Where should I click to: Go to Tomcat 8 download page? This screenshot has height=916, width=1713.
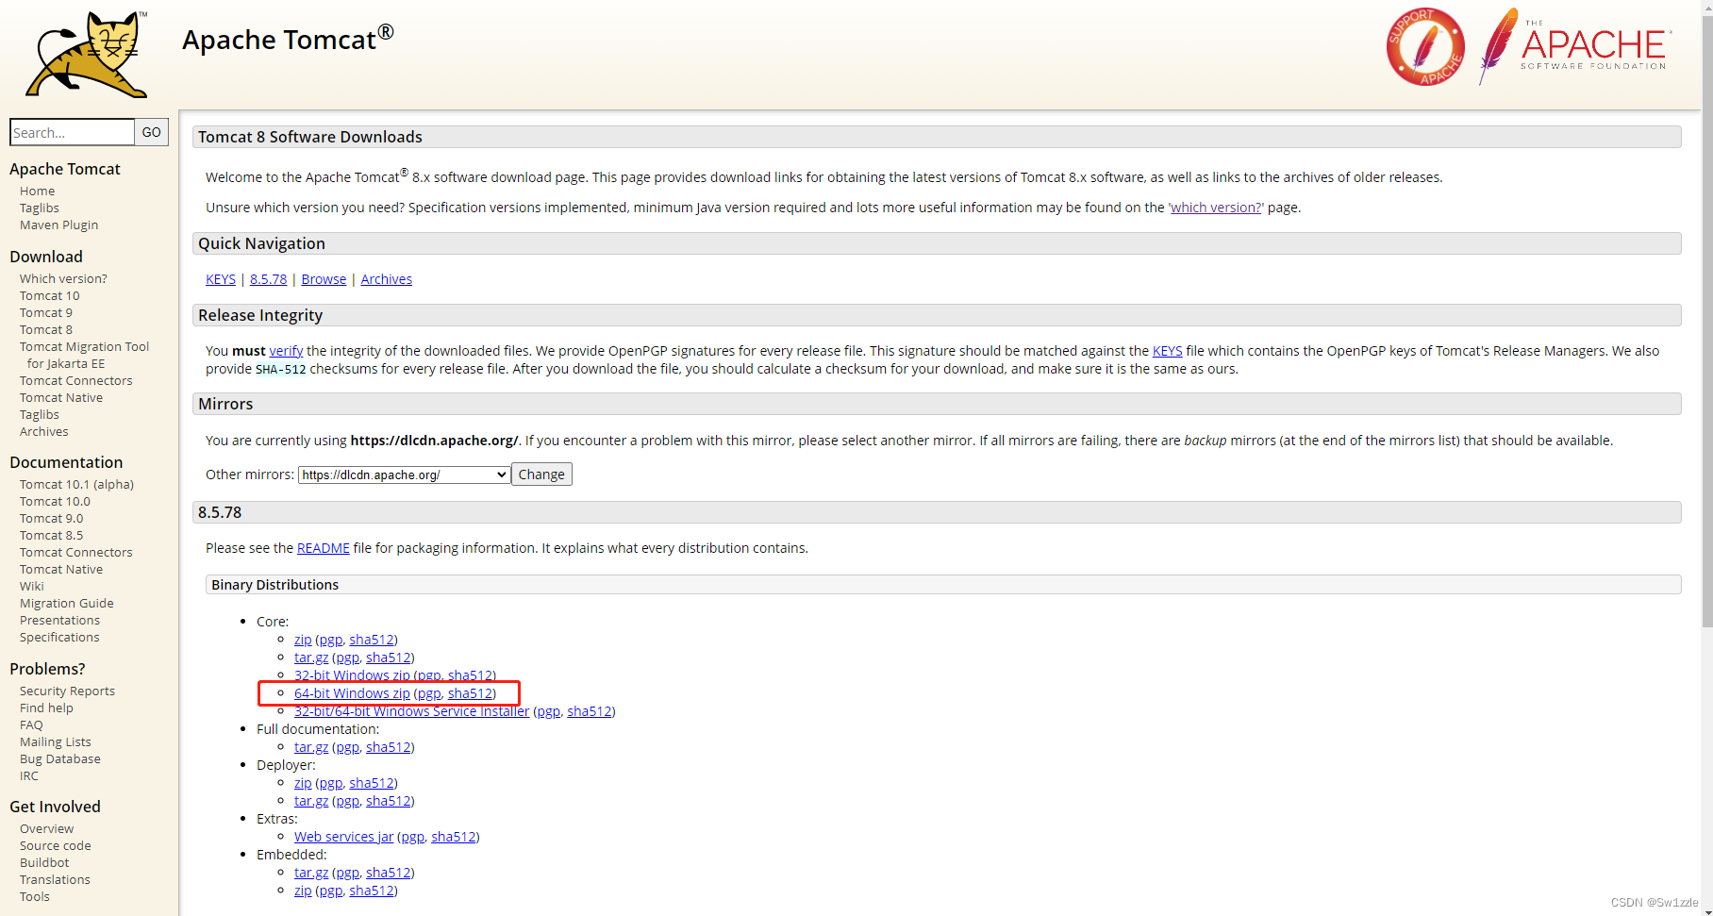46,329
